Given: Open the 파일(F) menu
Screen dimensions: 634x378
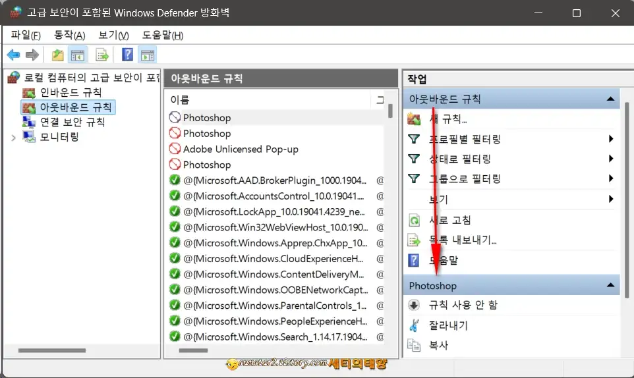Looking at the screenshot, I should tap(26, 35).
